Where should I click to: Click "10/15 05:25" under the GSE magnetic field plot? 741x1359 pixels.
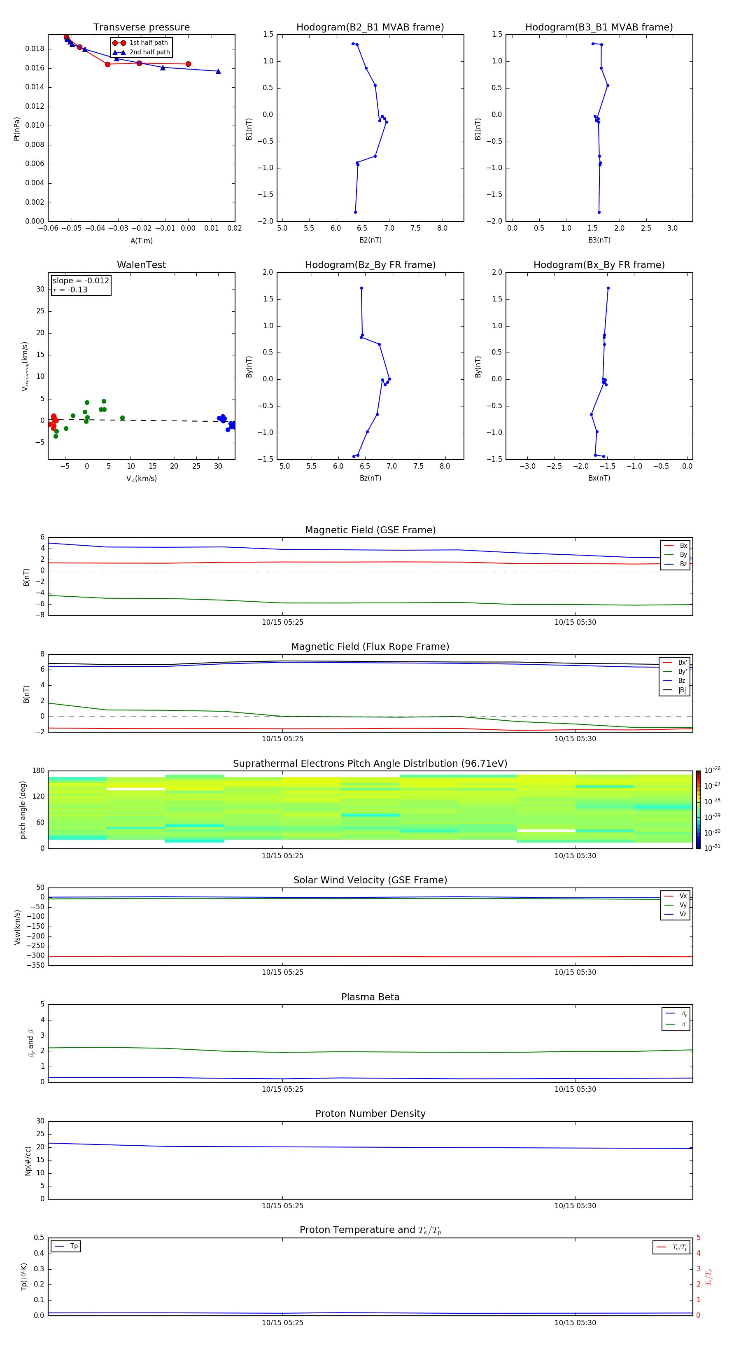[x=283, y=622]
